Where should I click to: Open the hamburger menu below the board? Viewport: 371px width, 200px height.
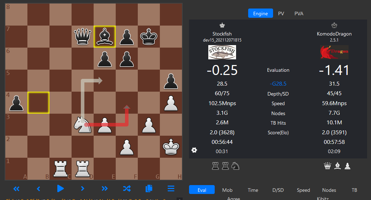point(171,188)
